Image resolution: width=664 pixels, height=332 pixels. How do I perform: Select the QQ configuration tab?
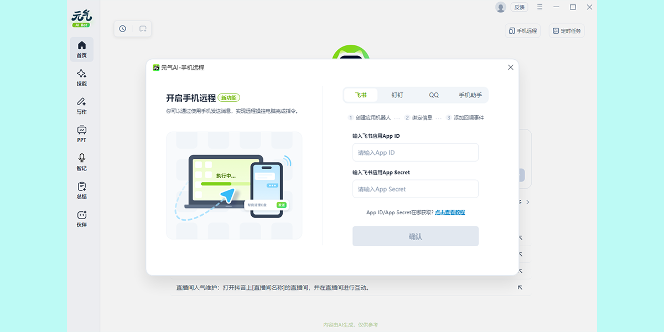pos(434,95)
